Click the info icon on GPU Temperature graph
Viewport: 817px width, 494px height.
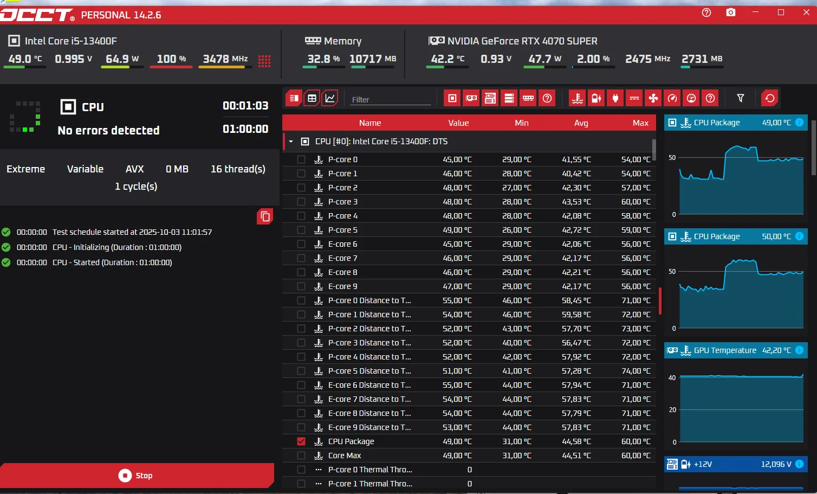pyautogui.click(x=799, y=350)
